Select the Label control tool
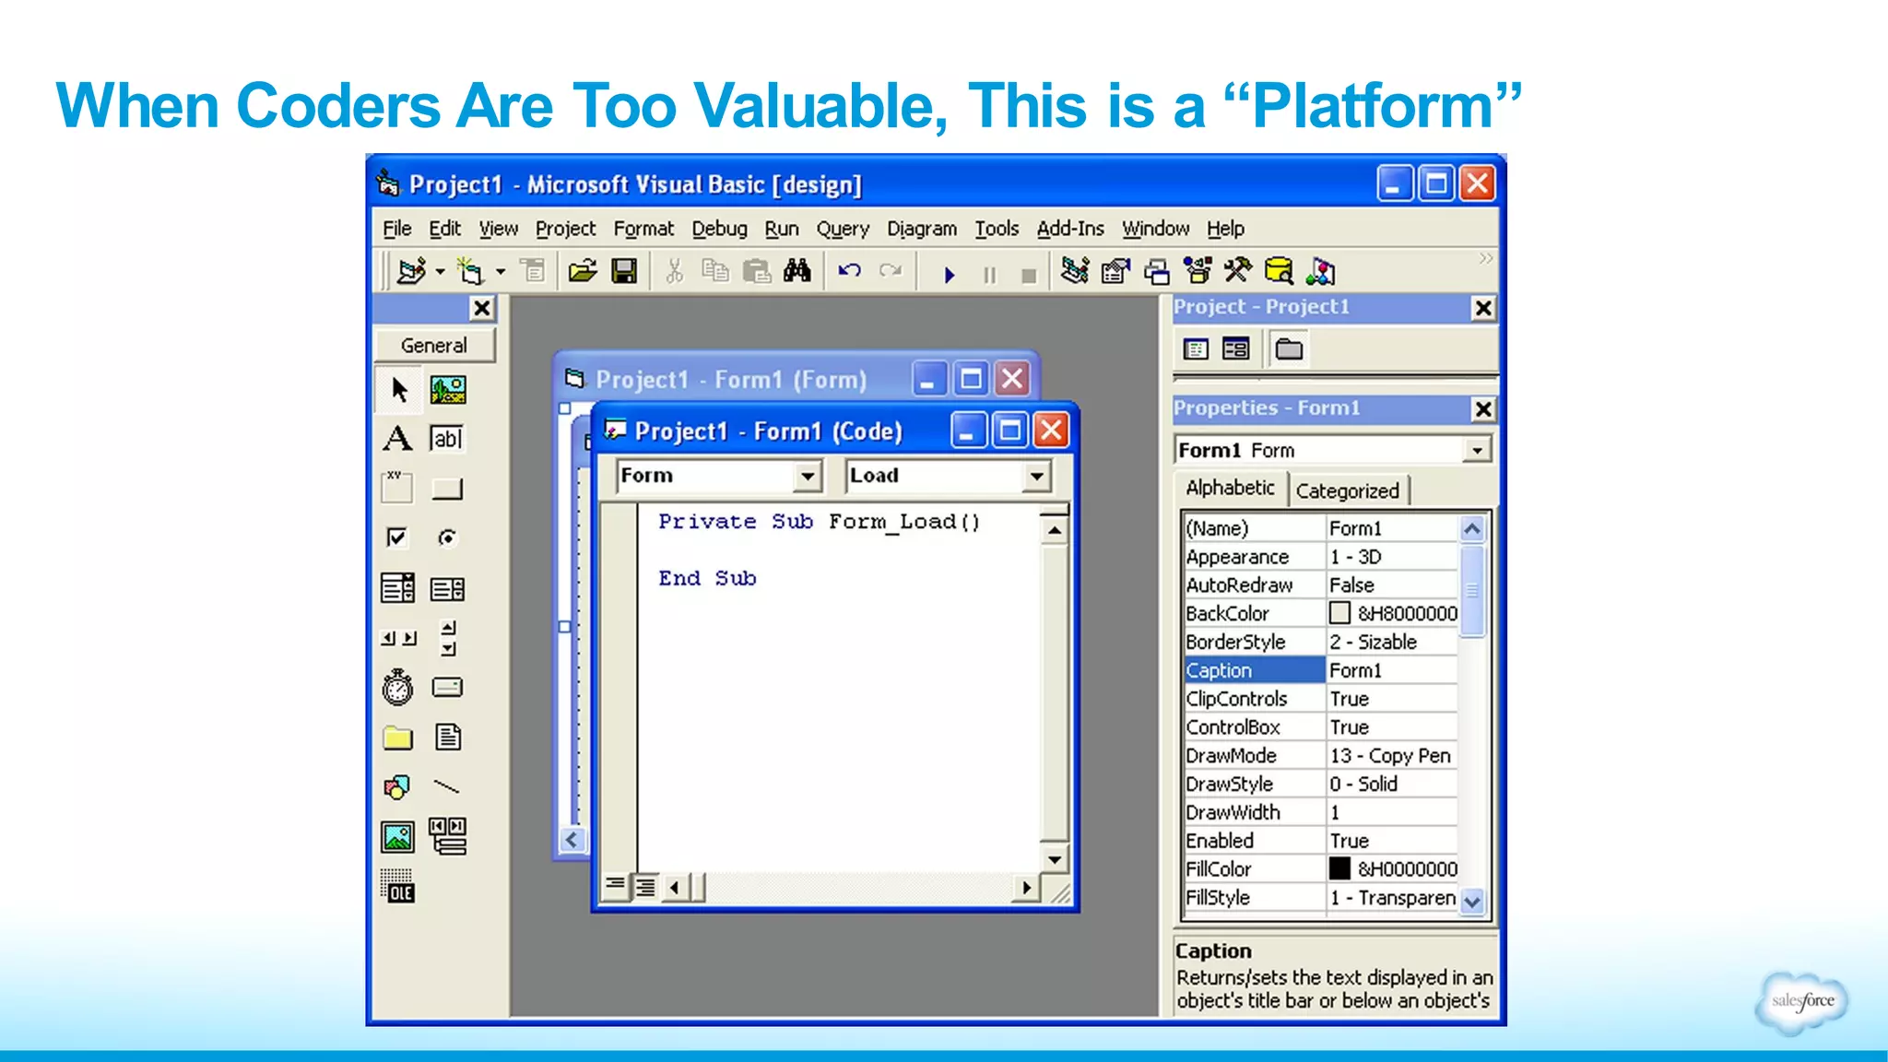The width and height of the screenshot is (1888, 1062). 397,438
